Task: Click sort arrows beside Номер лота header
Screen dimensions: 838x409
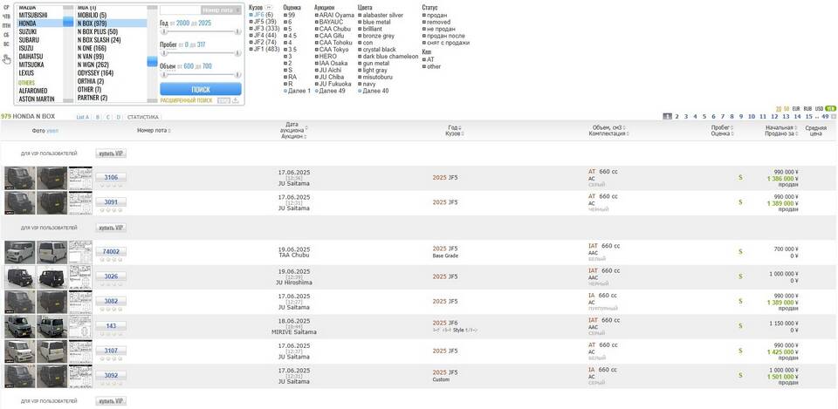Action: 170,131
